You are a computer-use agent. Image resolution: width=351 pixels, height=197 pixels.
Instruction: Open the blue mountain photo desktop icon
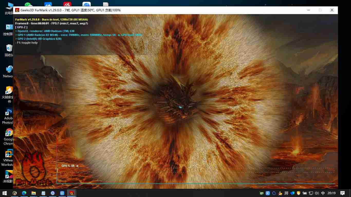[48, 4]
